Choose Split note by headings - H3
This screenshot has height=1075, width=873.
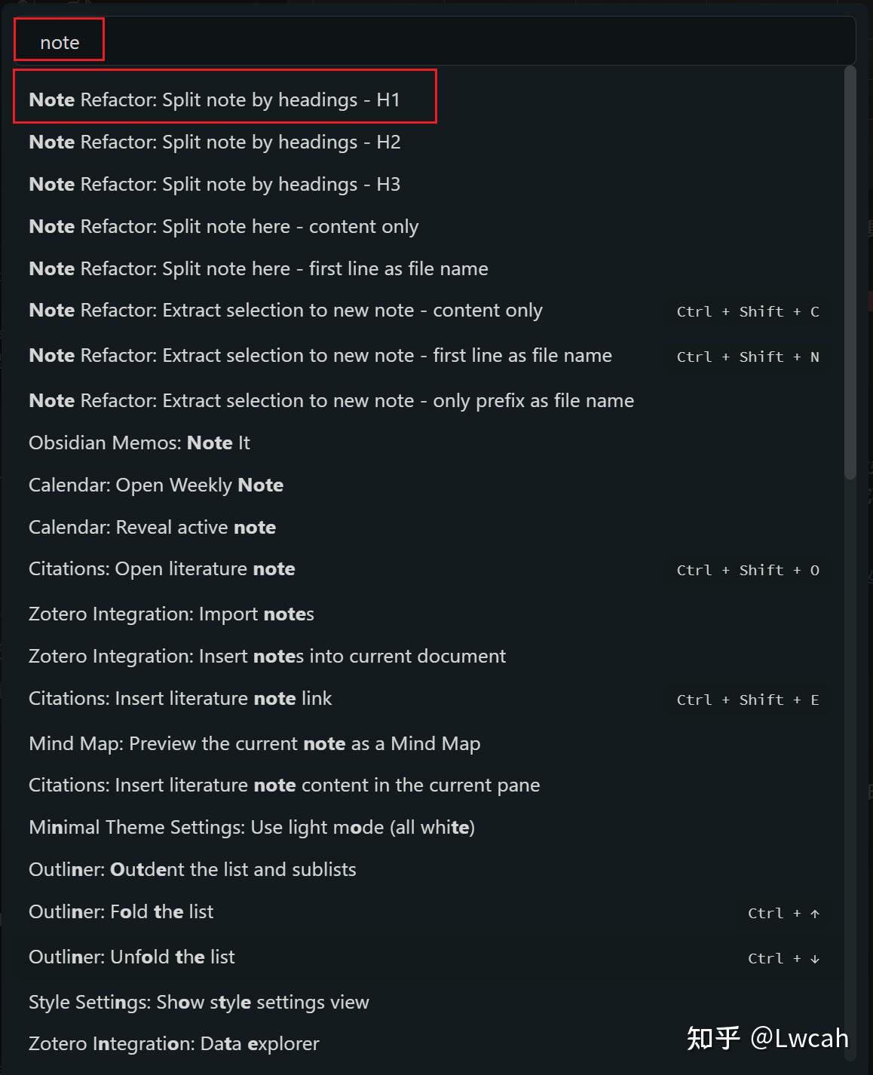point(430,184)
